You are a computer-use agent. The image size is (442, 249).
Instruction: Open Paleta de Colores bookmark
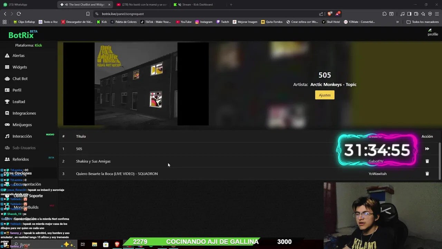coord(124,22)
